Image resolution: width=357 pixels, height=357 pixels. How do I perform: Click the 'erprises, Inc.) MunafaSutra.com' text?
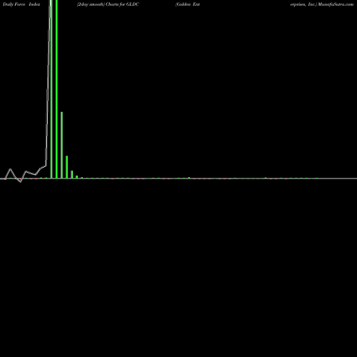[x=322, y=4]
